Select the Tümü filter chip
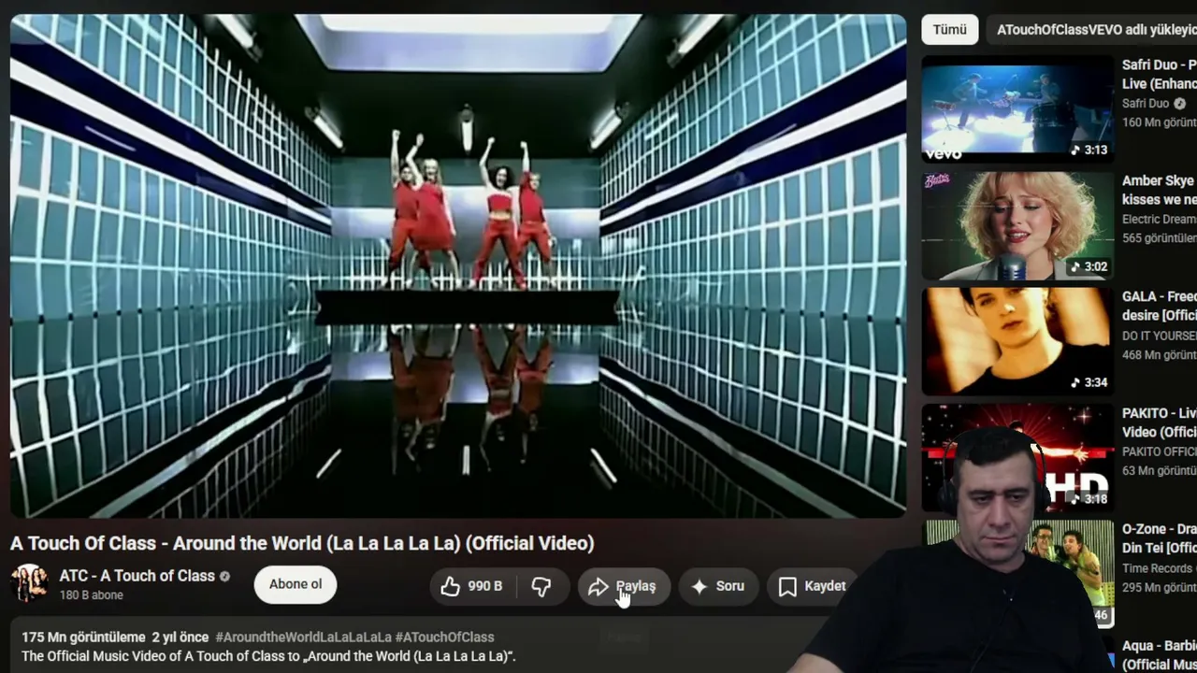Image resolution: width=1197 pixels, height=673 pixels. pos(949,29)
